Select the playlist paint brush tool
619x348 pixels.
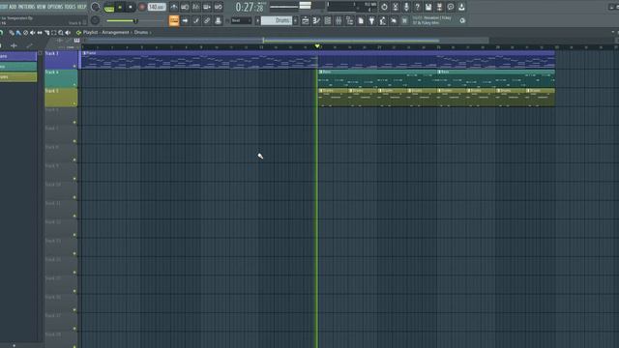pos(18,33)
